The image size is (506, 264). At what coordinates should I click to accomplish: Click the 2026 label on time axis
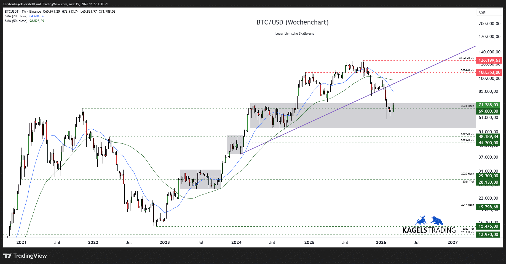[381, 243]
